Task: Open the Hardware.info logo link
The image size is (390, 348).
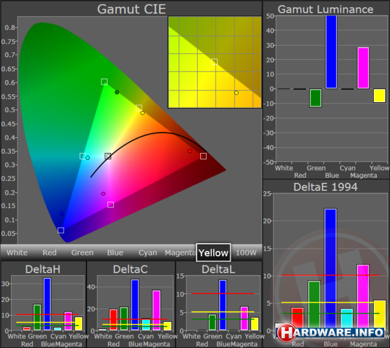Action: tap(331, 332)
